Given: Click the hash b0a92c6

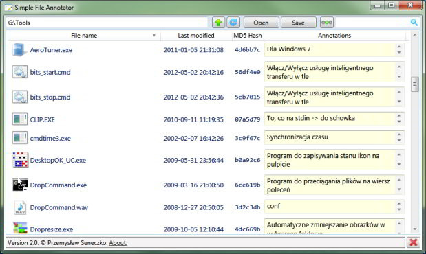Looking at the screenshot, I should [x=248, y=160].
